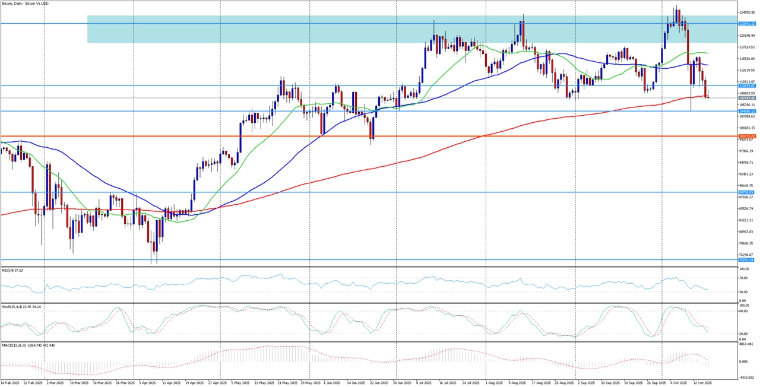
Task: Click the MACD 4861.441 scale value
Action: [x=746, y=344]
